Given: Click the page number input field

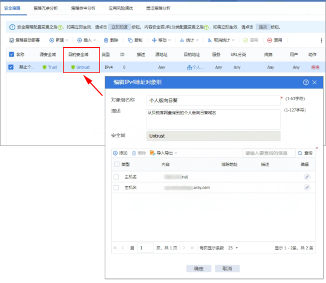Looking at the screenshot, I should [x=145, y=248].
